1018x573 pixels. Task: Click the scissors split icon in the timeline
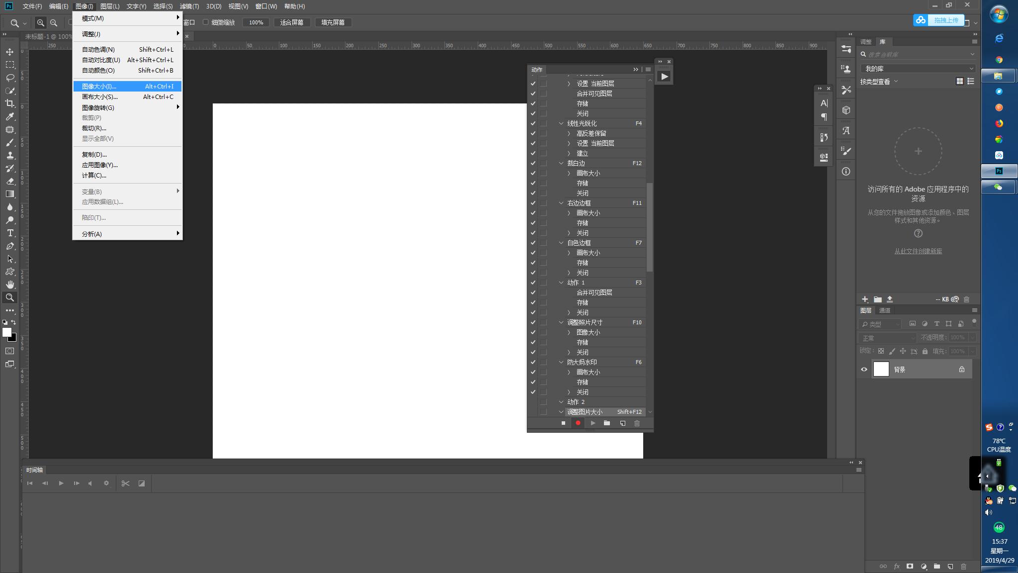pyautogui.click(x=125, y=483)
